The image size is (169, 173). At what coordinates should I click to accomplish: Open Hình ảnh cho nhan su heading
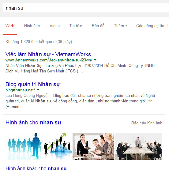click(33, 123)
